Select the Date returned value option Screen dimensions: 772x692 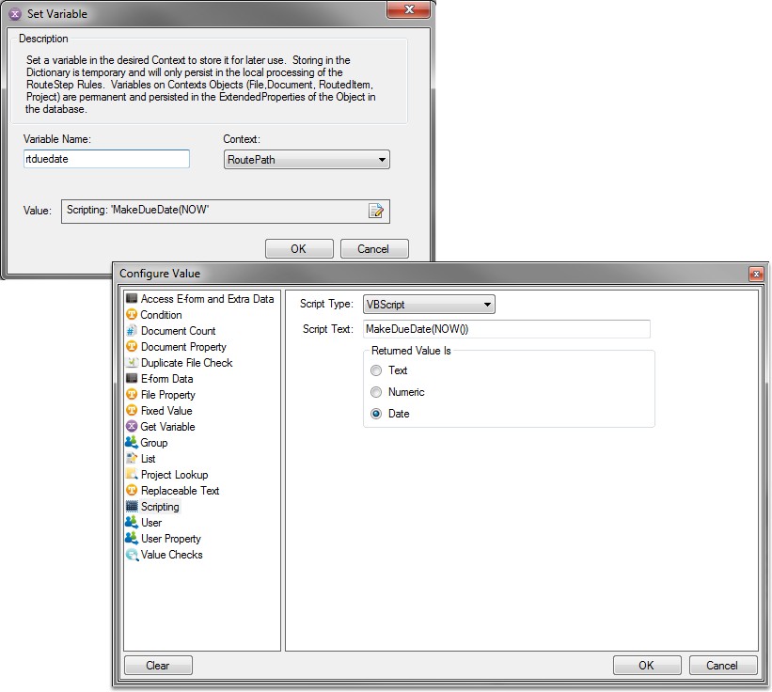click(x=376, y=414)
